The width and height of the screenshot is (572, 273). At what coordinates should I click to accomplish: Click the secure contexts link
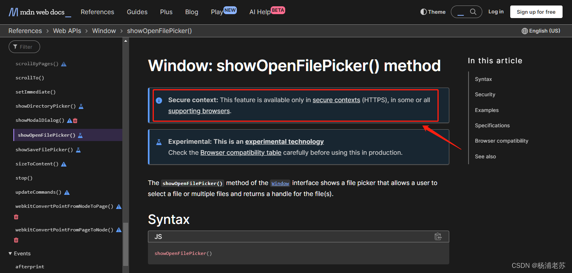[x=336, y=100]
